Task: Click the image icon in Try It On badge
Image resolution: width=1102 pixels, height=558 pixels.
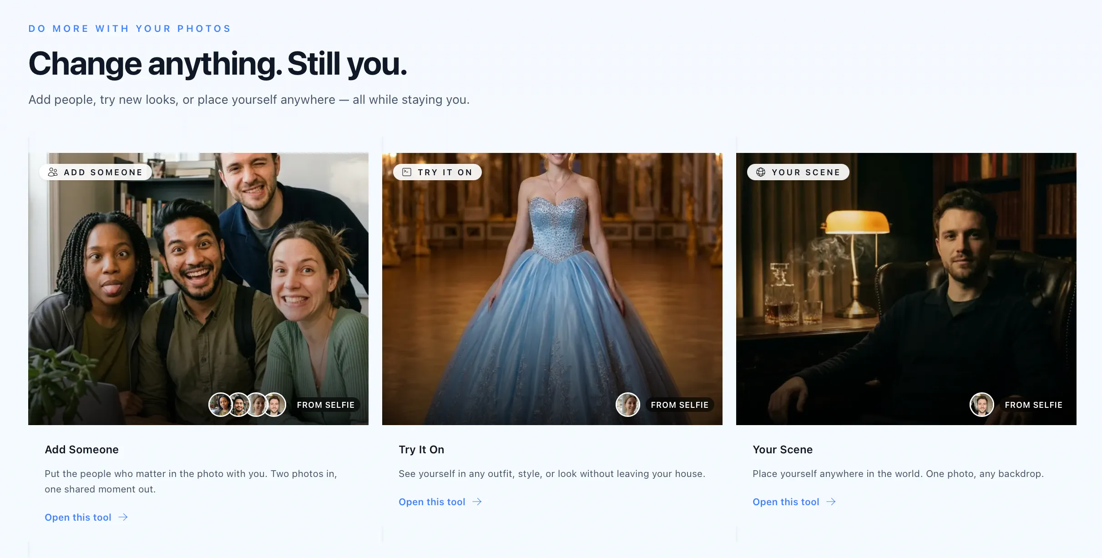Action: [x=407, y=172]
